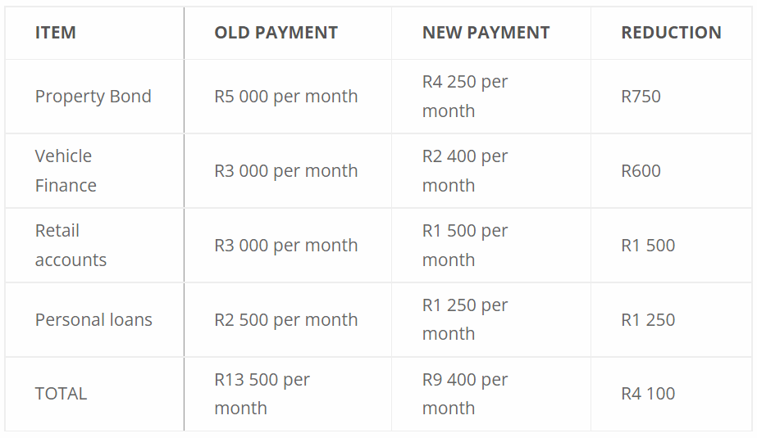Click the R4 250 per month cell
This screenshot has height=438, width=757.
[465, 97]
